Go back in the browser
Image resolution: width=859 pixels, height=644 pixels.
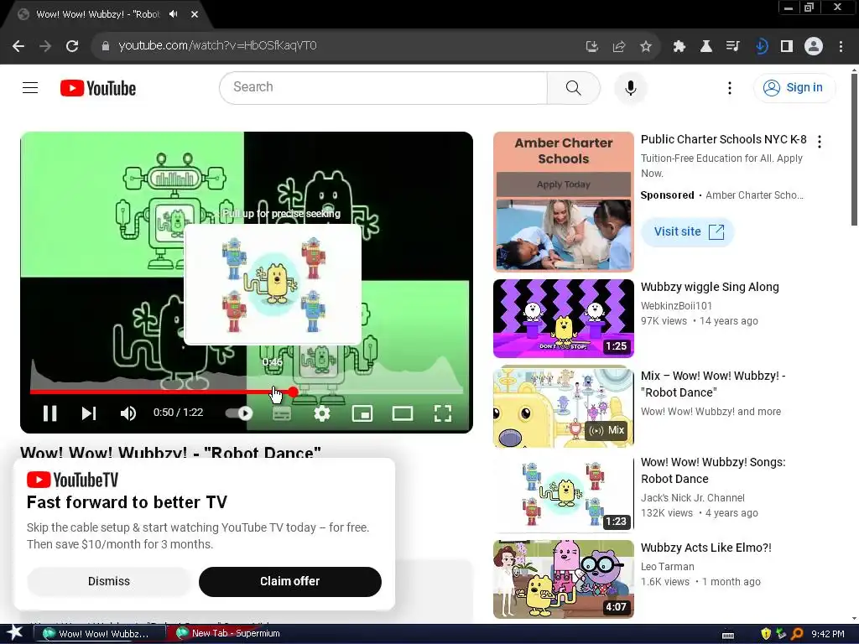click(x=18, y=46)
